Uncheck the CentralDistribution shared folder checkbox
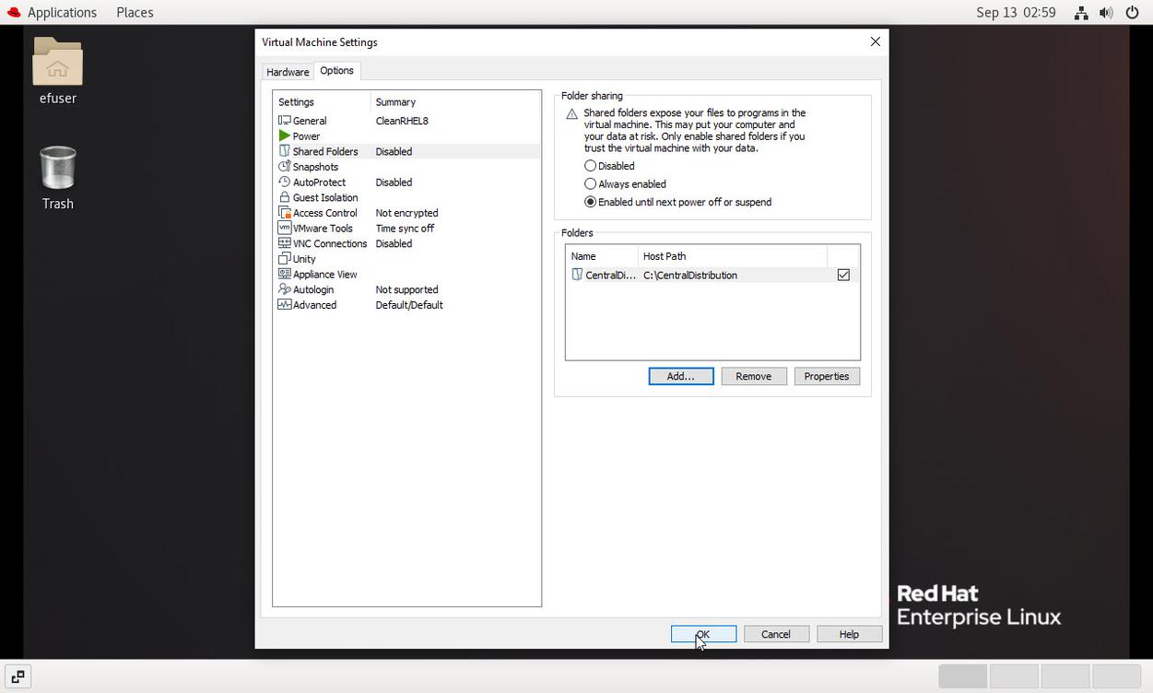1153x693 pixels. pyautogui.click(x=843, y=275)
